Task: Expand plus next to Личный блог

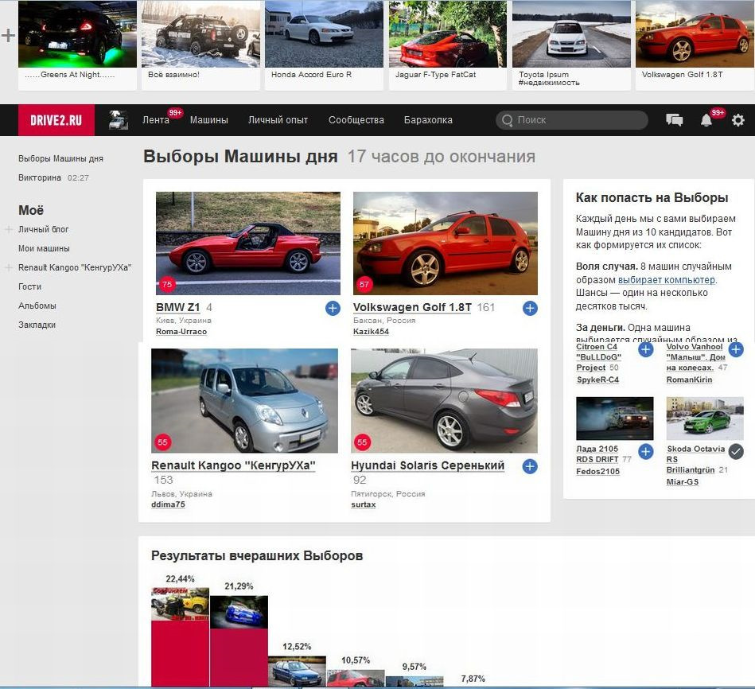Action: point(9,230)
